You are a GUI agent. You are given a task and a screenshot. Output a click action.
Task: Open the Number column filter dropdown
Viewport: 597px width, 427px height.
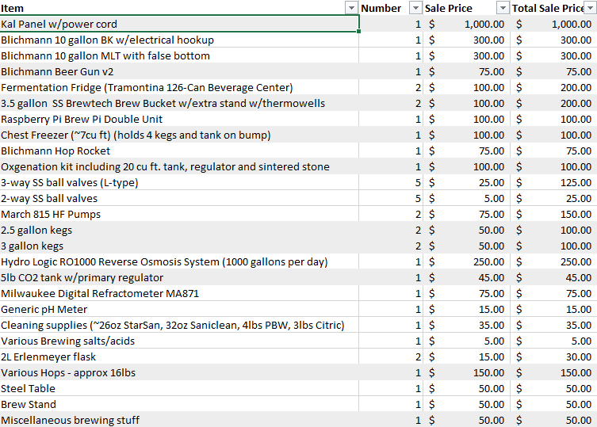point(415,8)
